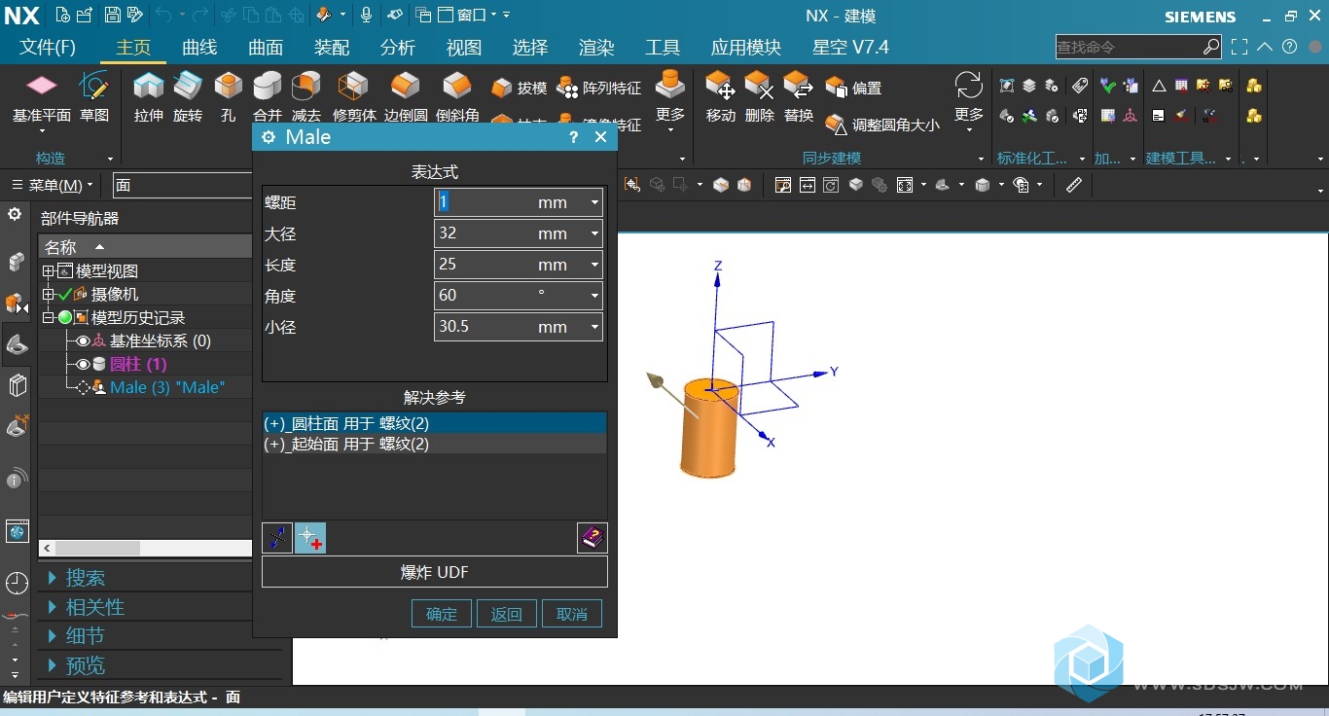Click the 确定 button
1329x716 pixels.
point(442,614)
